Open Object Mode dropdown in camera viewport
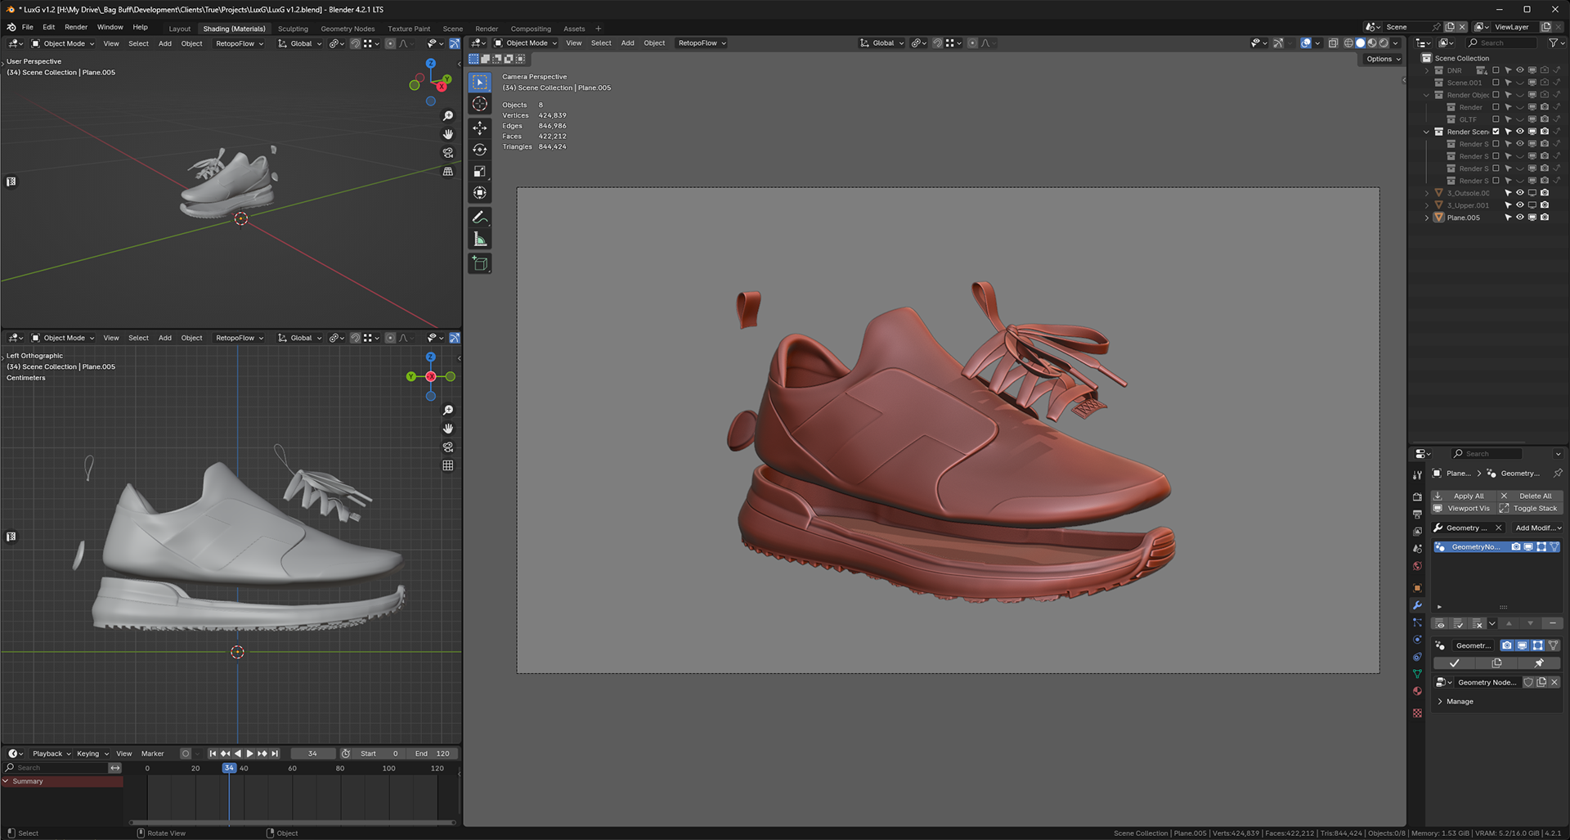 click(x=525, y=43)
